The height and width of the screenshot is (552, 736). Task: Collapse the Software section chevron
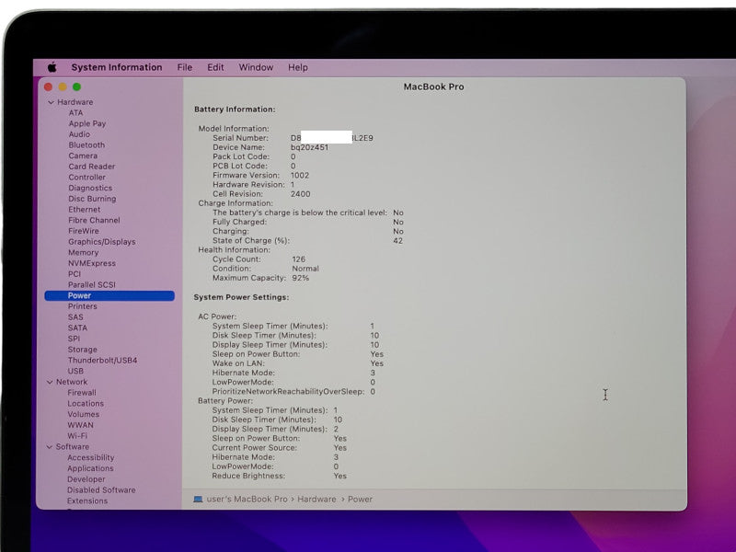[x=50, y=447]
